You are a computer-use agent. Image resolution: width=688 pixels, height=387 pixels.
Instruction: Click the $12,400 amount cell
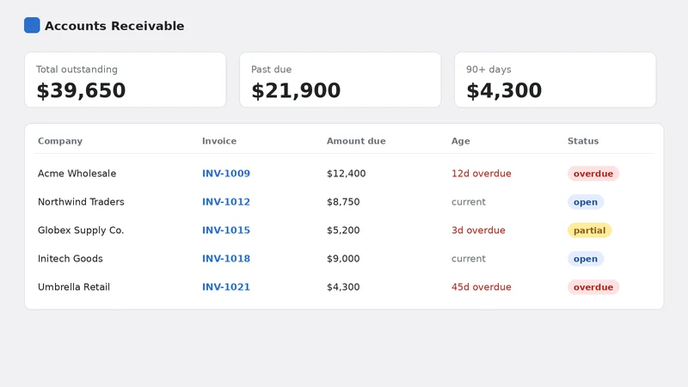pos(347,174)
